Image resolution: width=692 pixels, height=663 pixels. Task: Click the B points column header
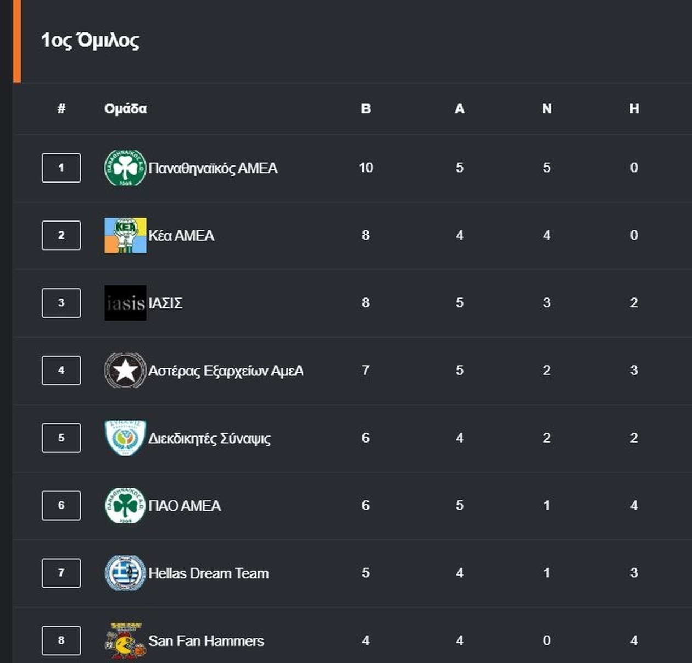point(366,109)
